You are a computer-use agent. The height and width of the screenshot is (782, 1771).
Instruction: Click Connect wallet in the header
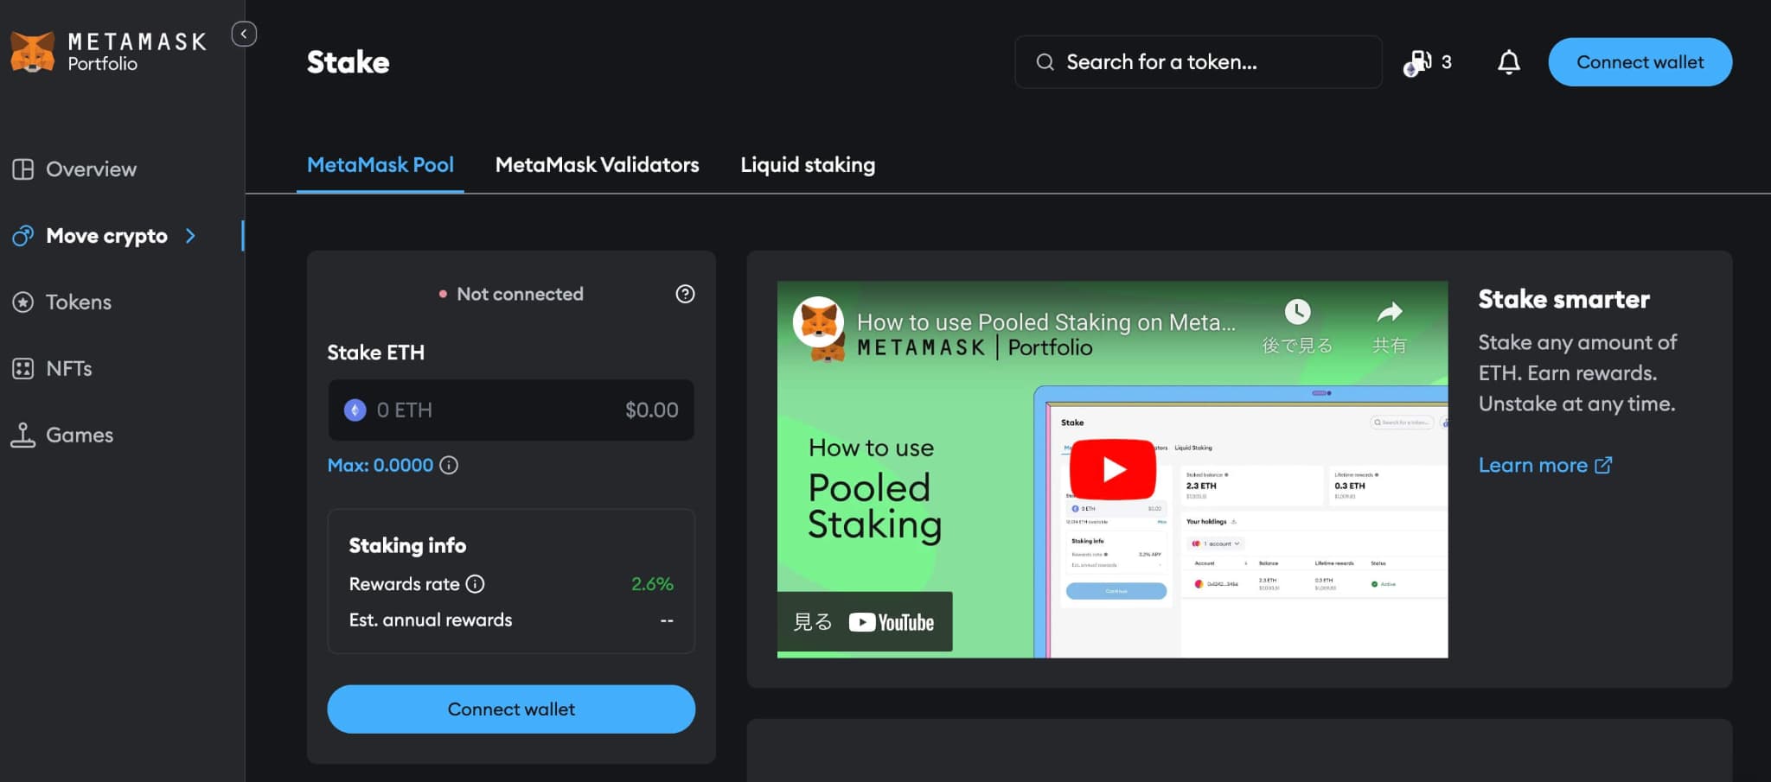point(1640,62)
